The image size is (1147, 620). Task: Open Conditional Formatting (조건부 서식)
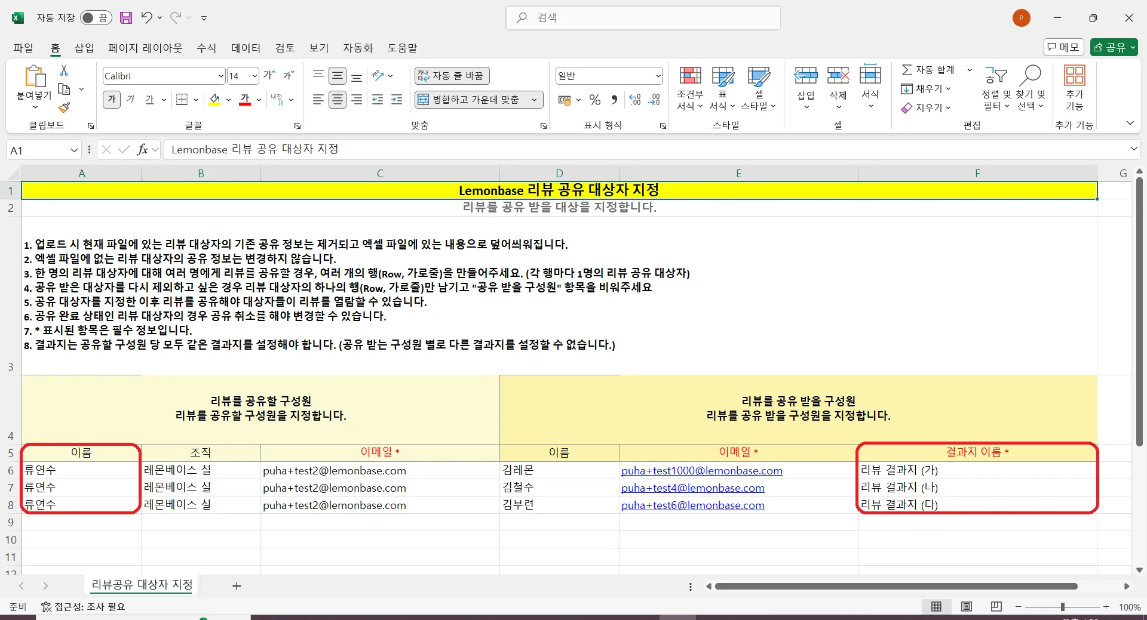click(690, 88)
